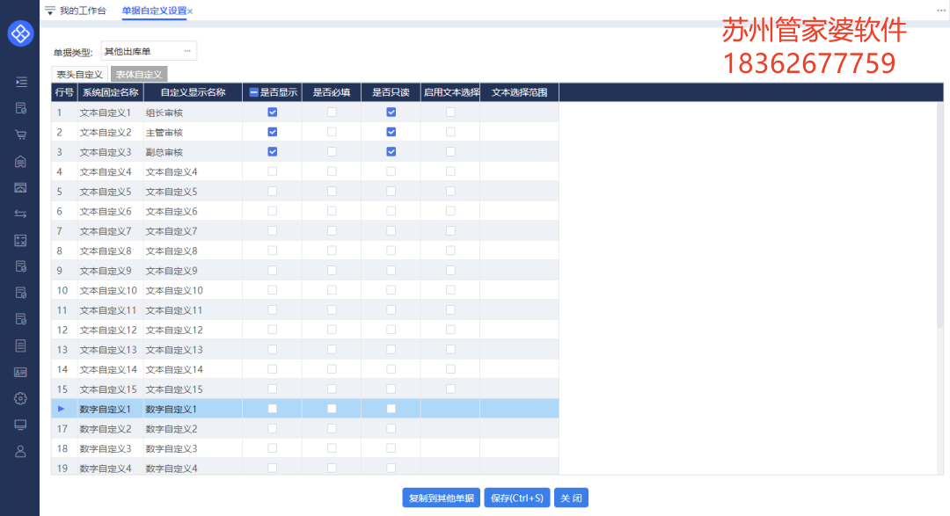Enable 是否必填 for 副总审核 row
This screenshot has height=516, width=950.
pos(332,151)
